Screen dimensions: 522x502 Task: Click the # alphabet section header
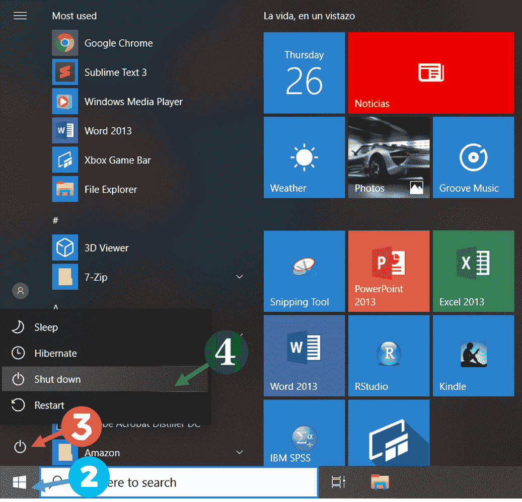coord(55,220)
